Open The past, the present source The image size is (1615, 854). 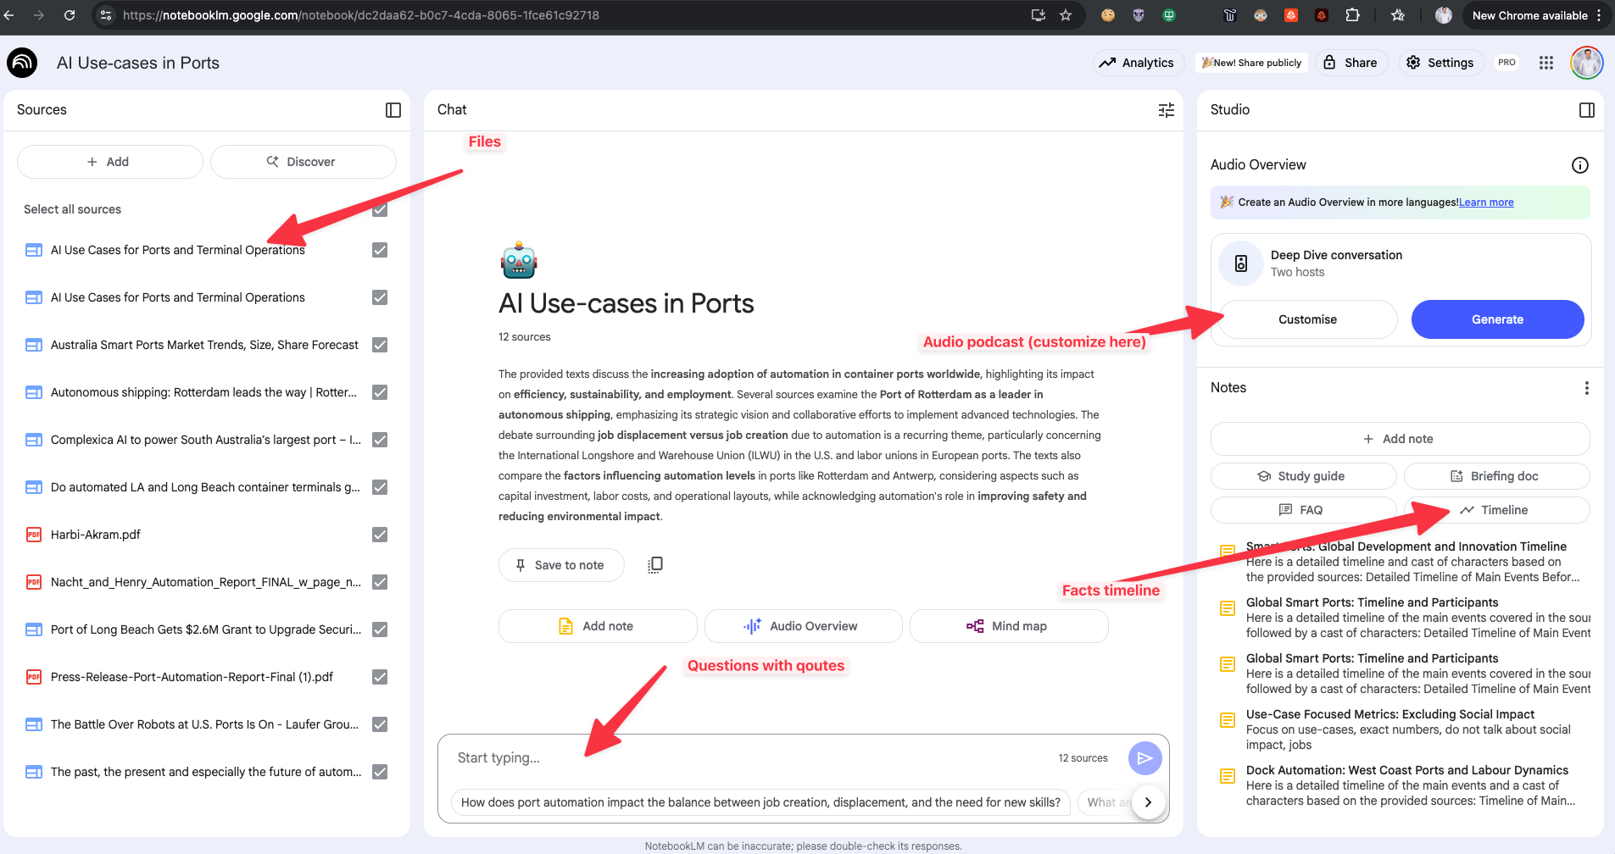tap(206, 772)
